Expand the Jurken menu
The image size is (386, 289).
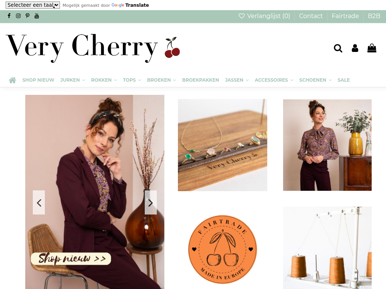pyautogui.click(x=73, y=80)
